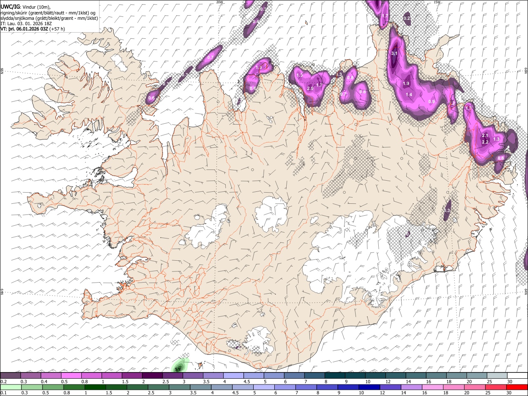Select periwinkle swatch starting at 4 in upper legend
The width and height of the screenshot is (528, 396).
click(x=233, y=376)
